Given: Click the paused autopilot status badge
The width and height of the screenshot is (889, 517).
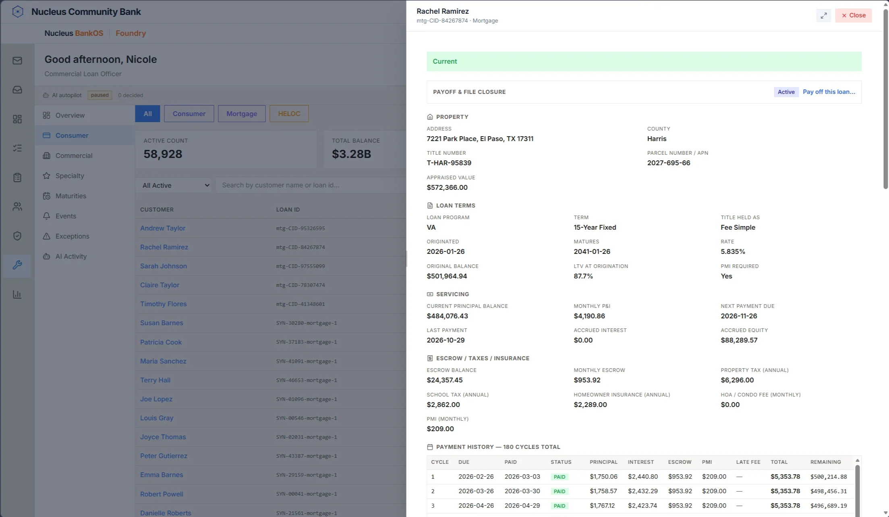Looking at the screenshot, I should (99, 95).
